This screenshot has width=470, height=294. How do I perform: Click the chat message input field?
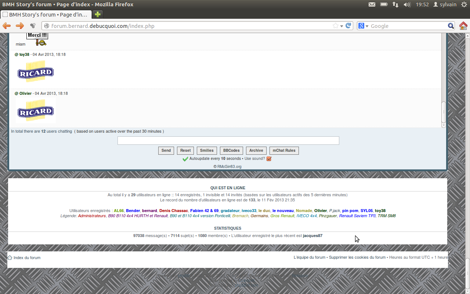(x=228, y=140)
